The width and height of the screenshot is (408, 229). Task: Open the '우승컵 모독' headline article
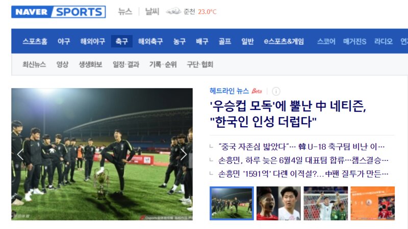click(288, 113)
